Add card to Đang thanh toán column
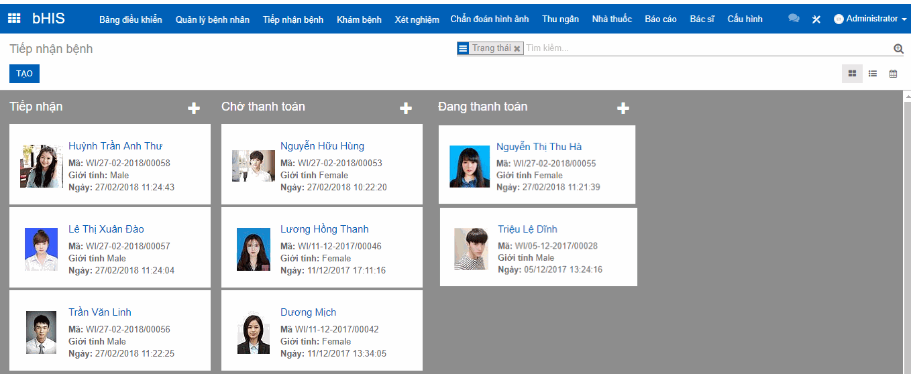This screenshot has width=911, height=374. click(623, 108)
